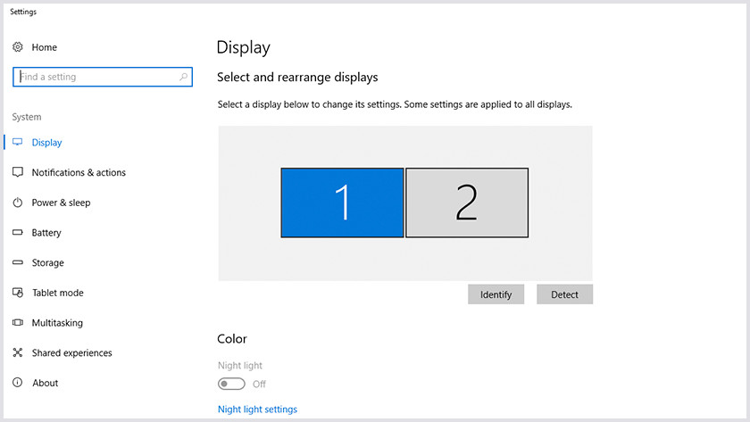Open the Notifications & actions settings page
This screenshot has height=422, width=750.
click(79, 172)
